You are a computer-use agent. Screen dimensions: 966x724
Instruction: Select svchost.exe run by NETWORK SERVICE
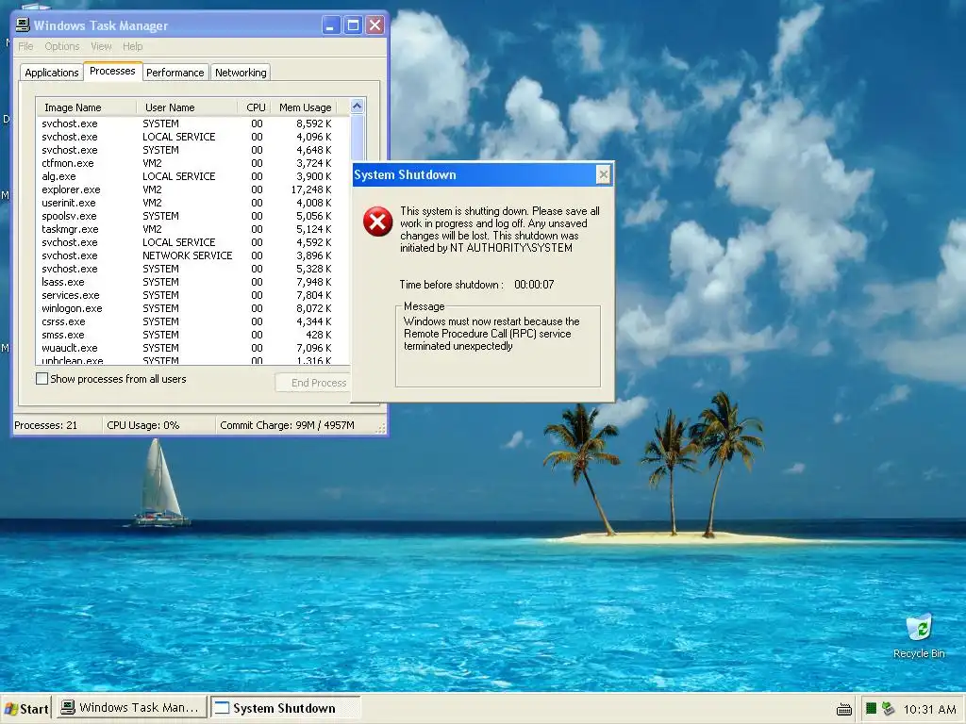[192, 255]
